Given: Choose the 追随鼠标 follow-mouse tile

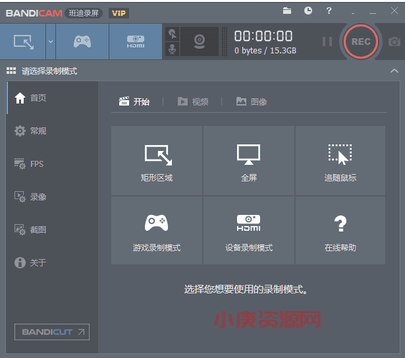Looking at the screenshot, I should (340, 162).
